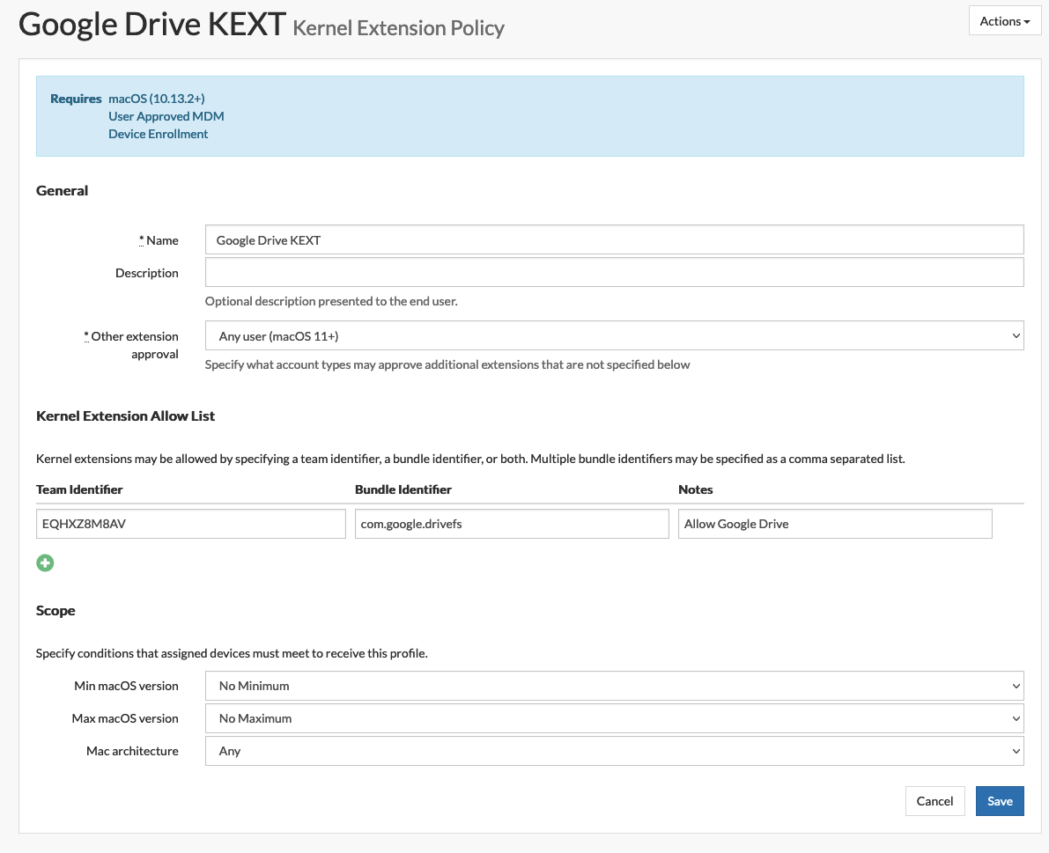Expand the Min macOS version dropdown
The image size is (1049, 853).
point(614,686)
